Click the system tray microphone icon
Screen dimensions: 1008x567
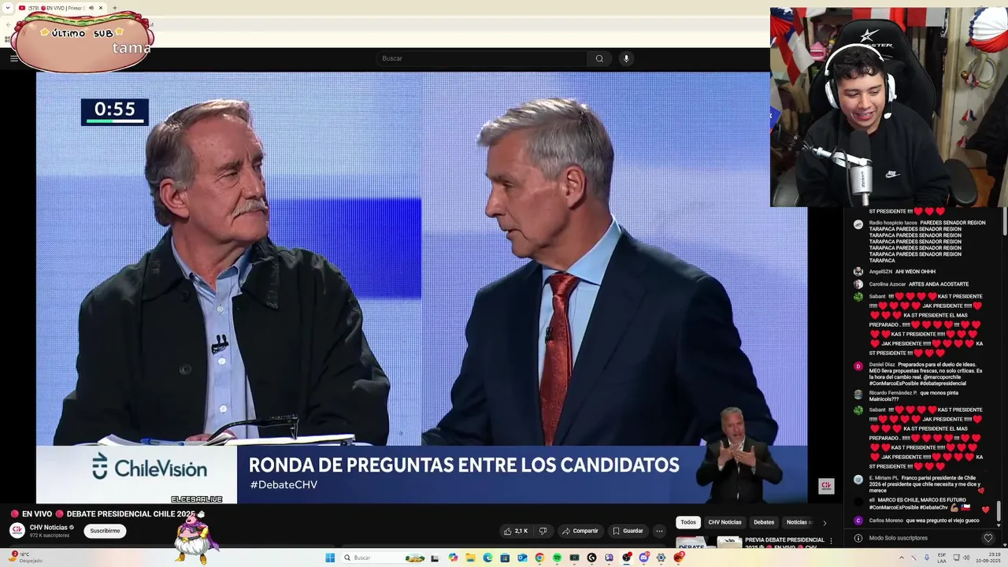click(x=927, y=558)
